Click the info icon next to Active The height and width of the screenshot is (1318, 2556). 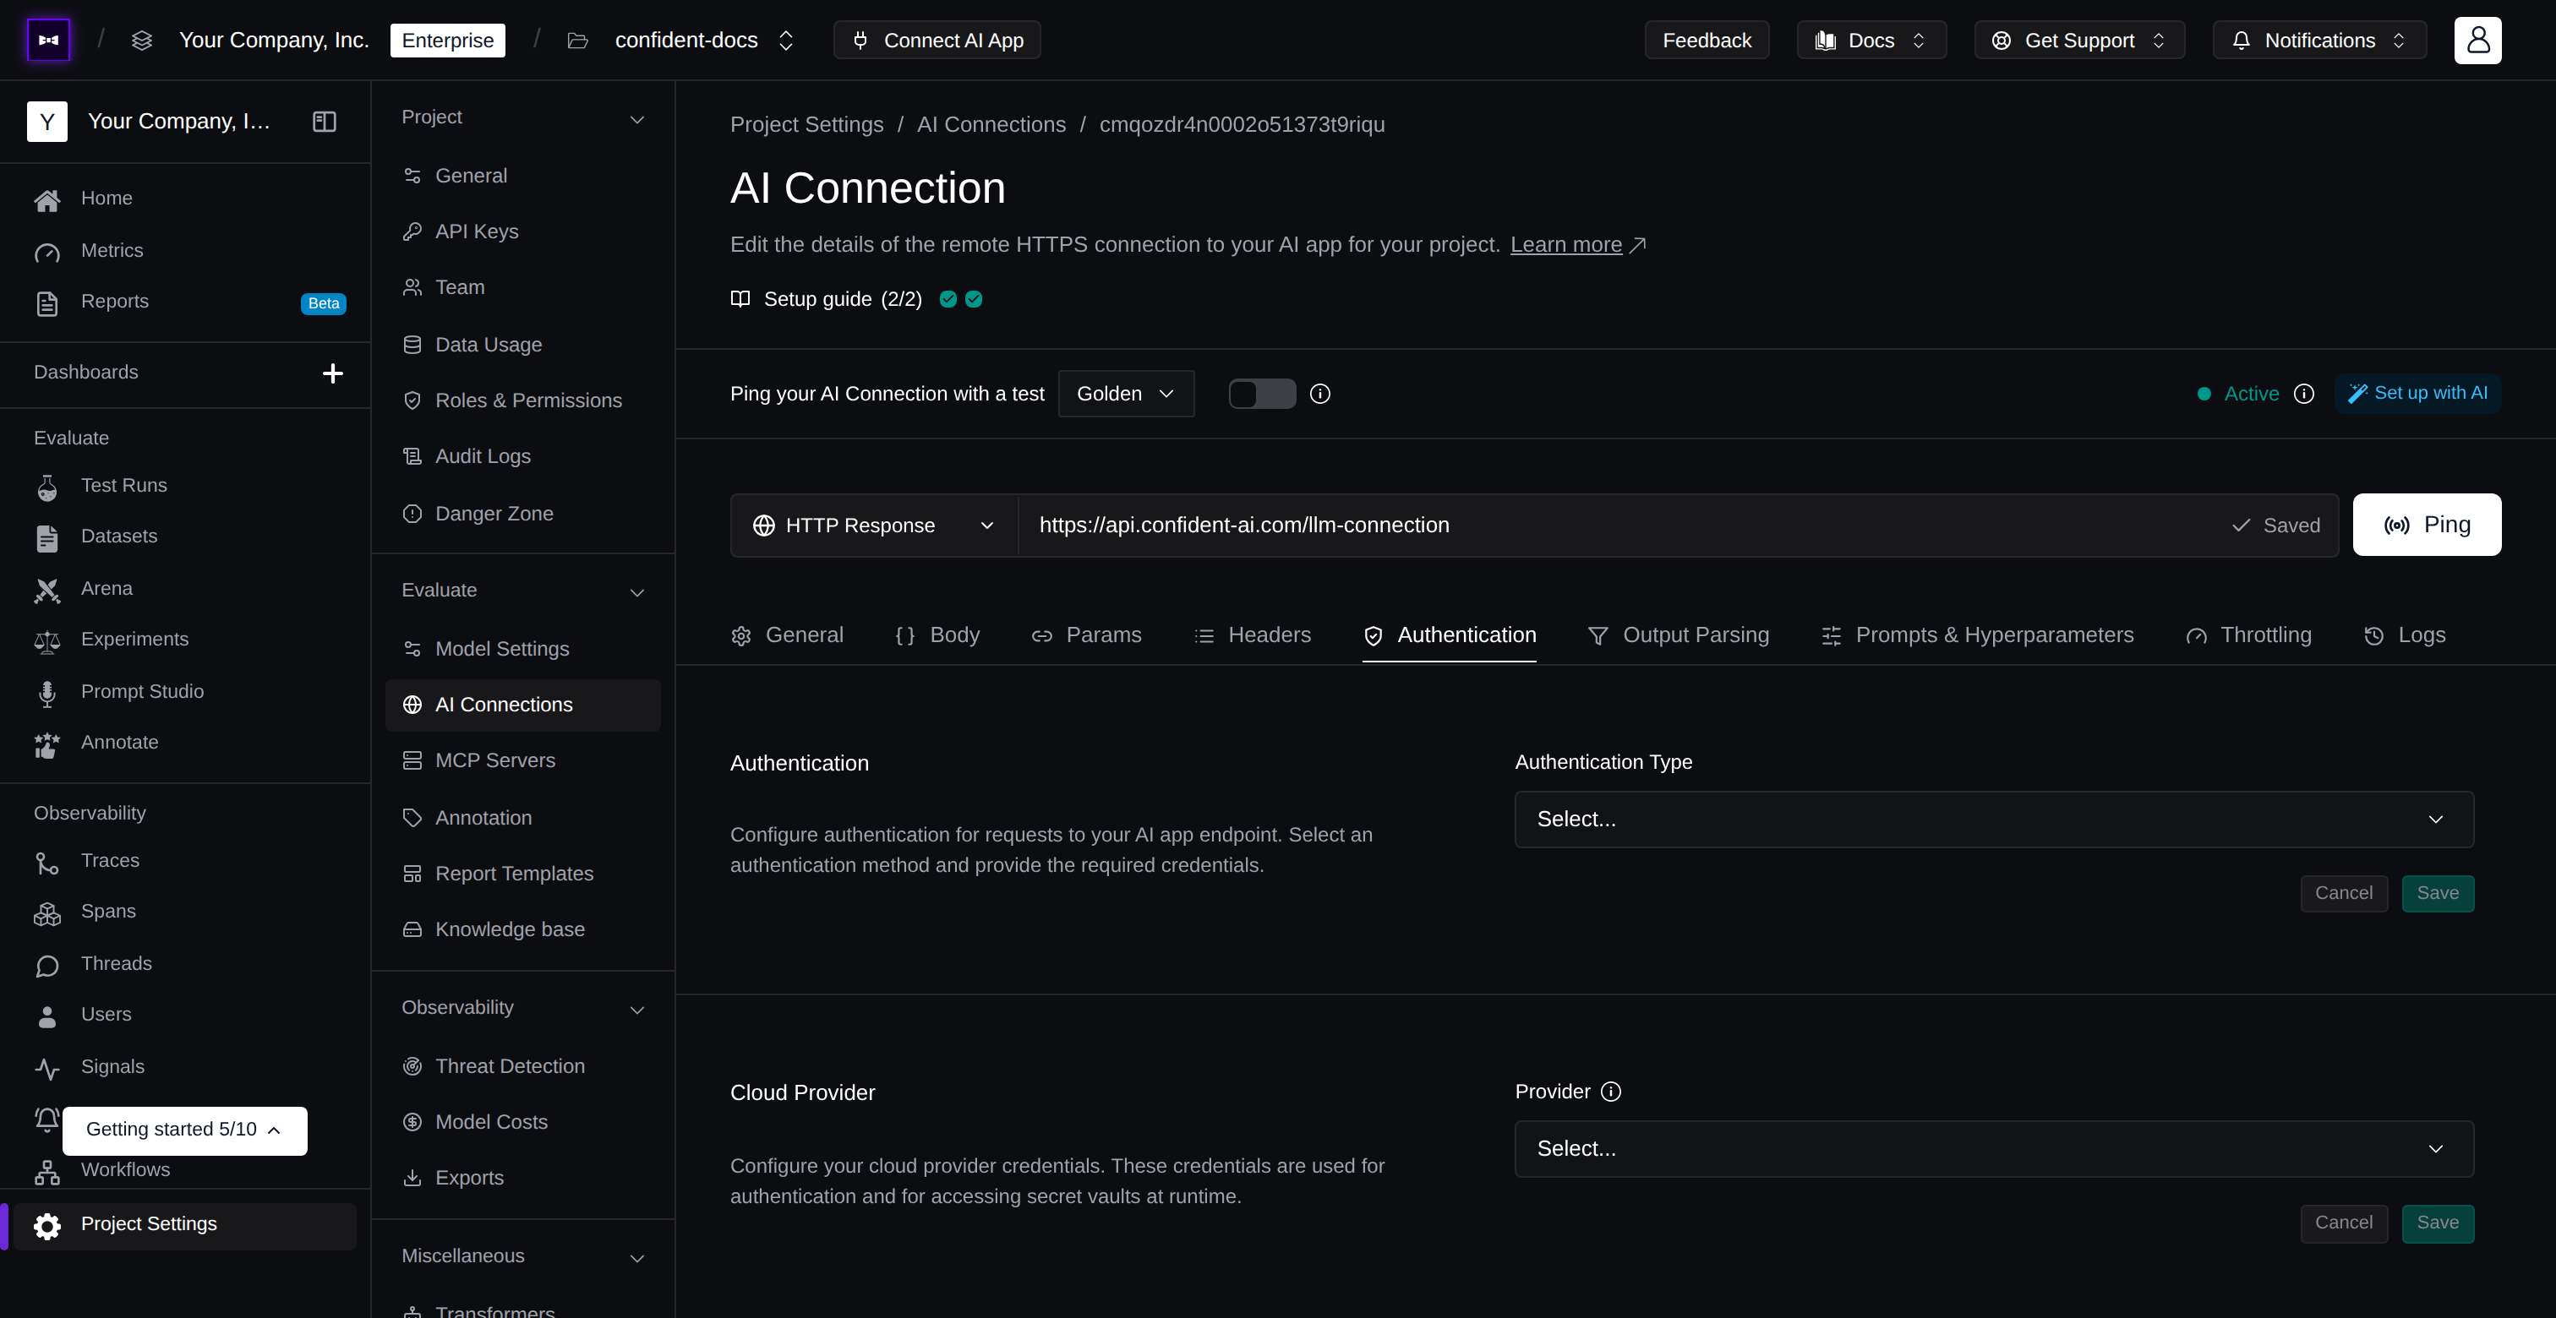coord(2304,394)
